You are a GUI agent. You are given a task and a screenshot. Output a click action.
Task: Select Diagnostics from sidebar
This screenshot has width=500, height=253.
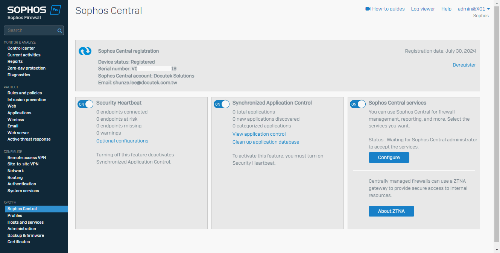tap(19, 75)
